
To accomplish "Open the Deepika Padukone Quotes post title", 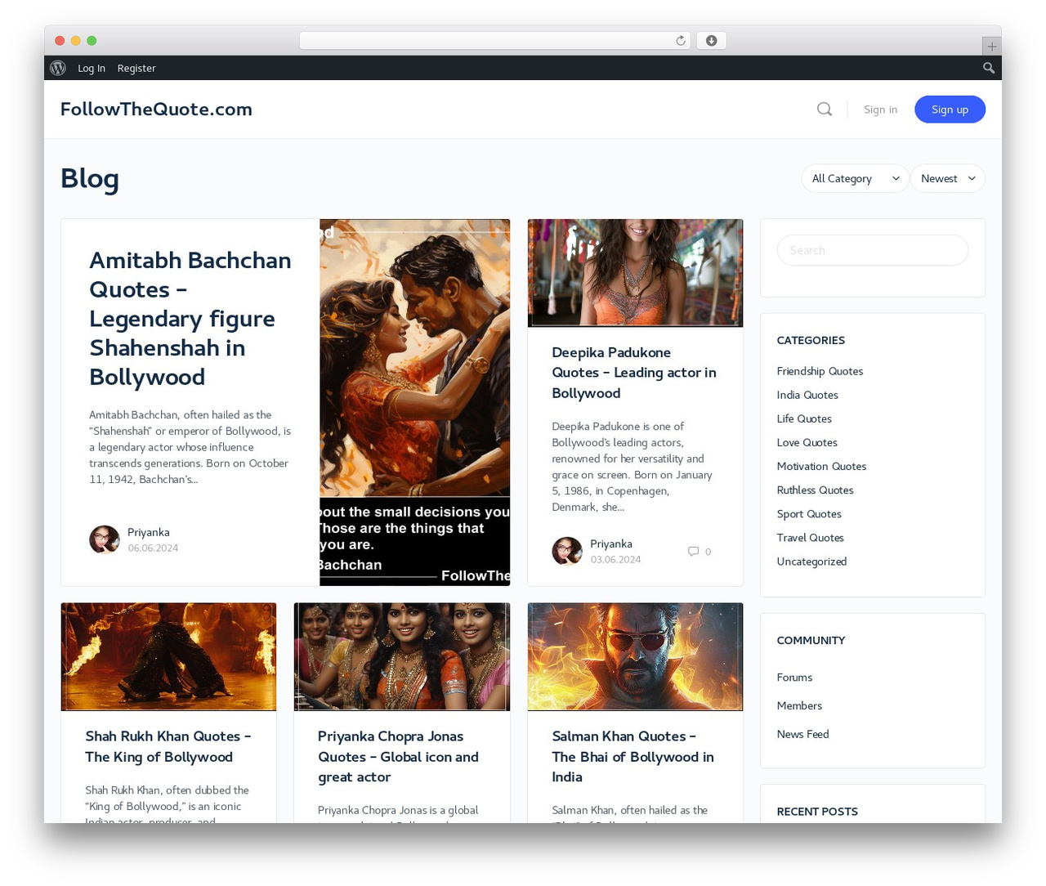I will [634, 373].
